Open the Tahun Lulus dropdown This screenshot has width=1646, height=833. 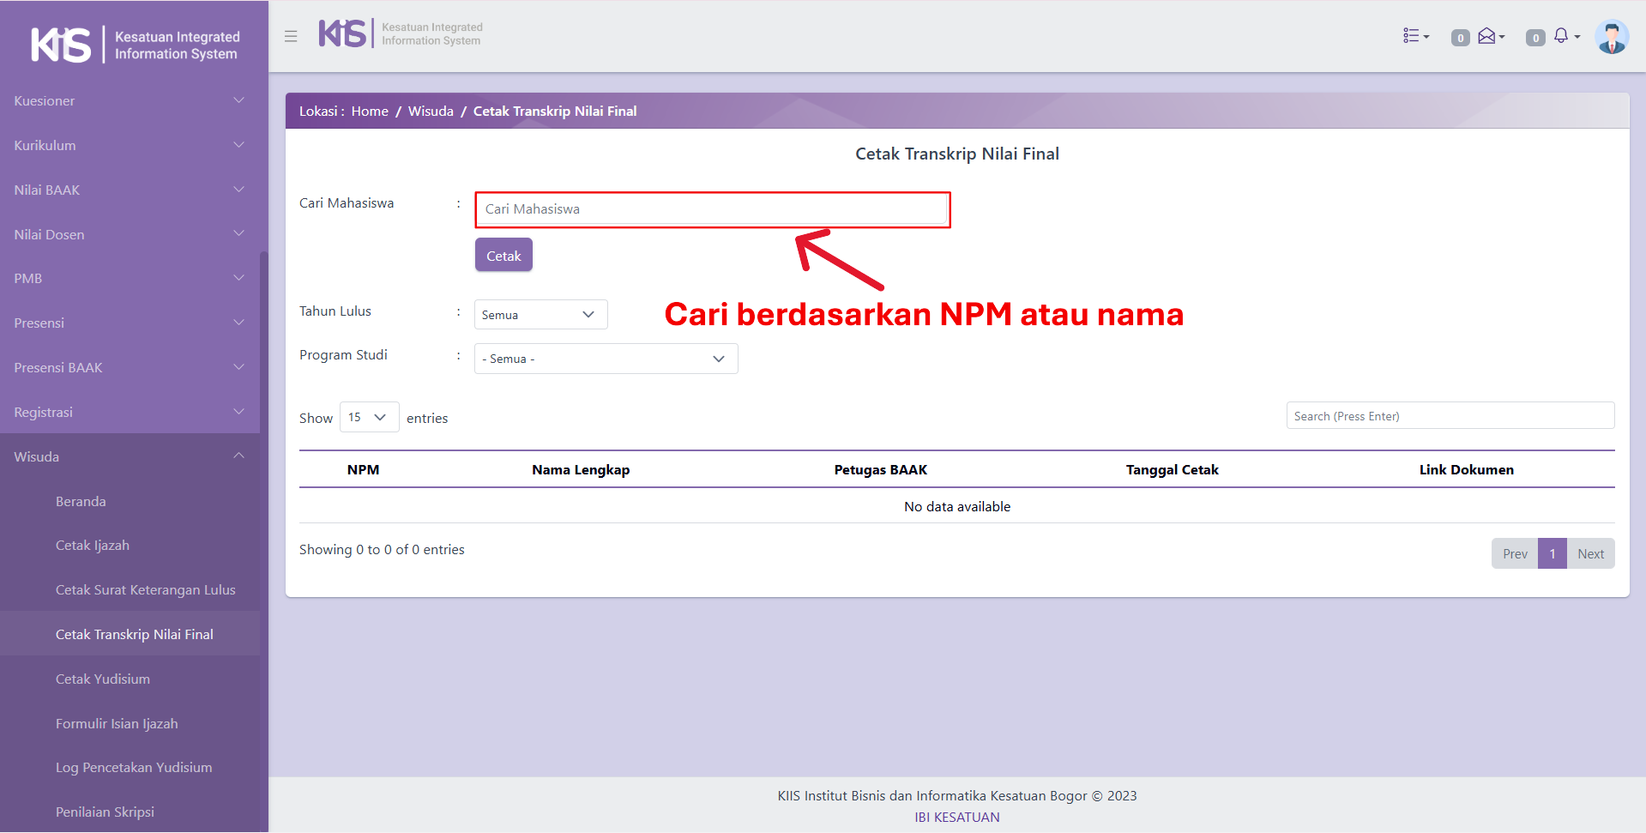coord(540,315)
